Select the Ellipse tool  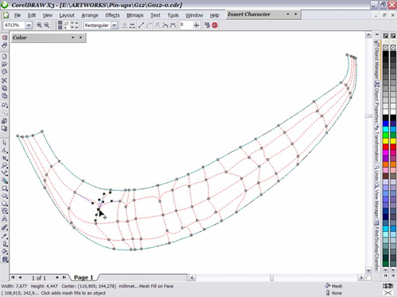point(5,196)
